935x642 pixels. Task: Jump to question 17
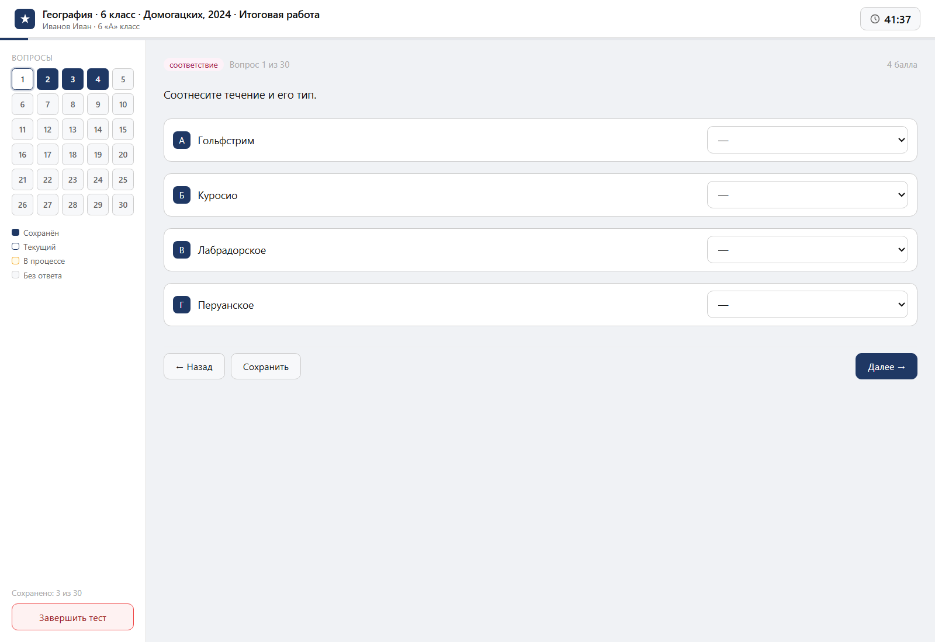[x=47, y=155]
